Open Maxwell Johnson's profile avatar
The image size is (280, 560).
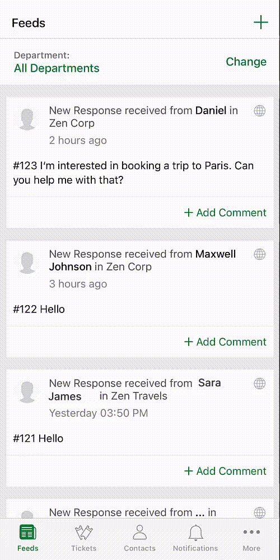click(x=27, y=263)
